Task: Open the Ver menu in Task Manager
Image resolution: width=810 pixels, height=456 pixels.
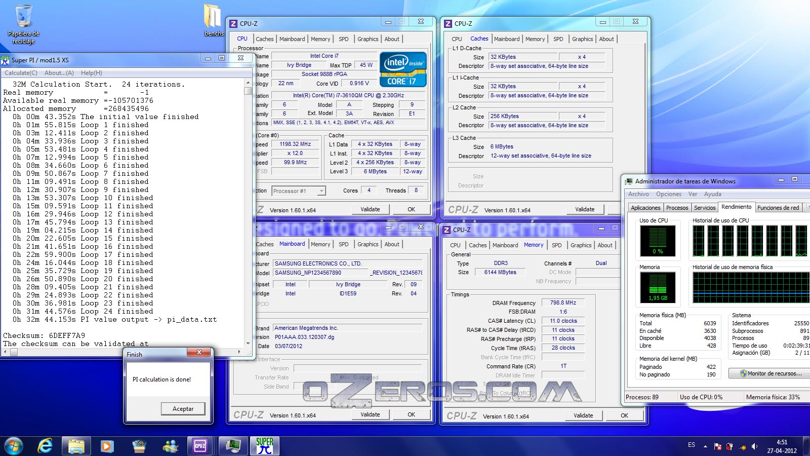Action: click(693, 194)
